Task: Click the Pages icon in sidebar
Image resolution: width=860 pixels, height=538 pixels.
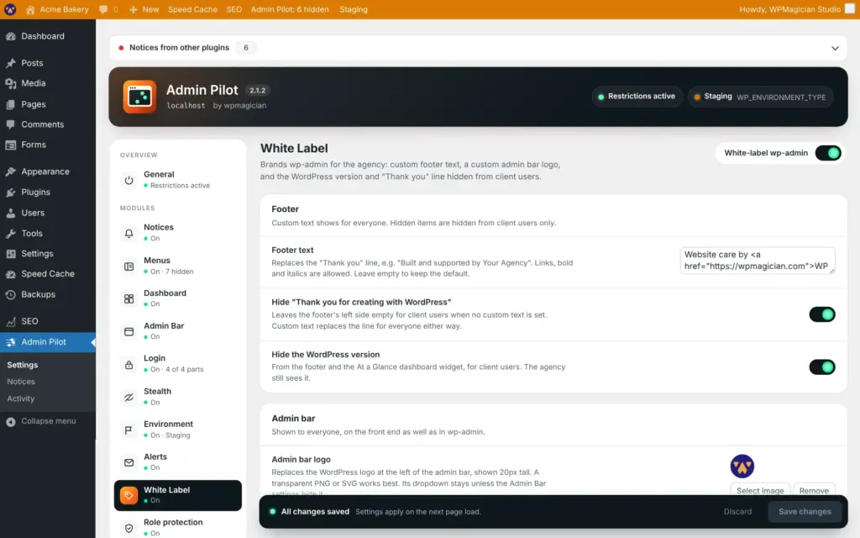Action: click(x=11, y=104)
